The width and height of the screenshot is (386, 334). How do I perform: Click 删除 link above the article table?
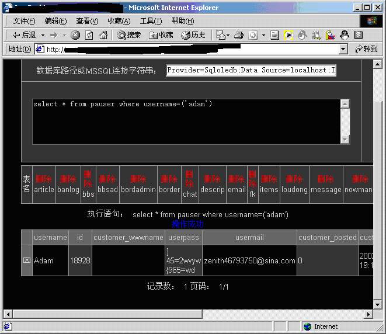(44, 179)
